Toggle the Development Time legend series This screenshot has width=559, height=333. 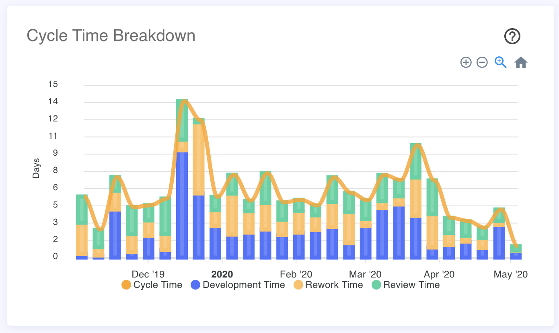click(x=238, y=285)
